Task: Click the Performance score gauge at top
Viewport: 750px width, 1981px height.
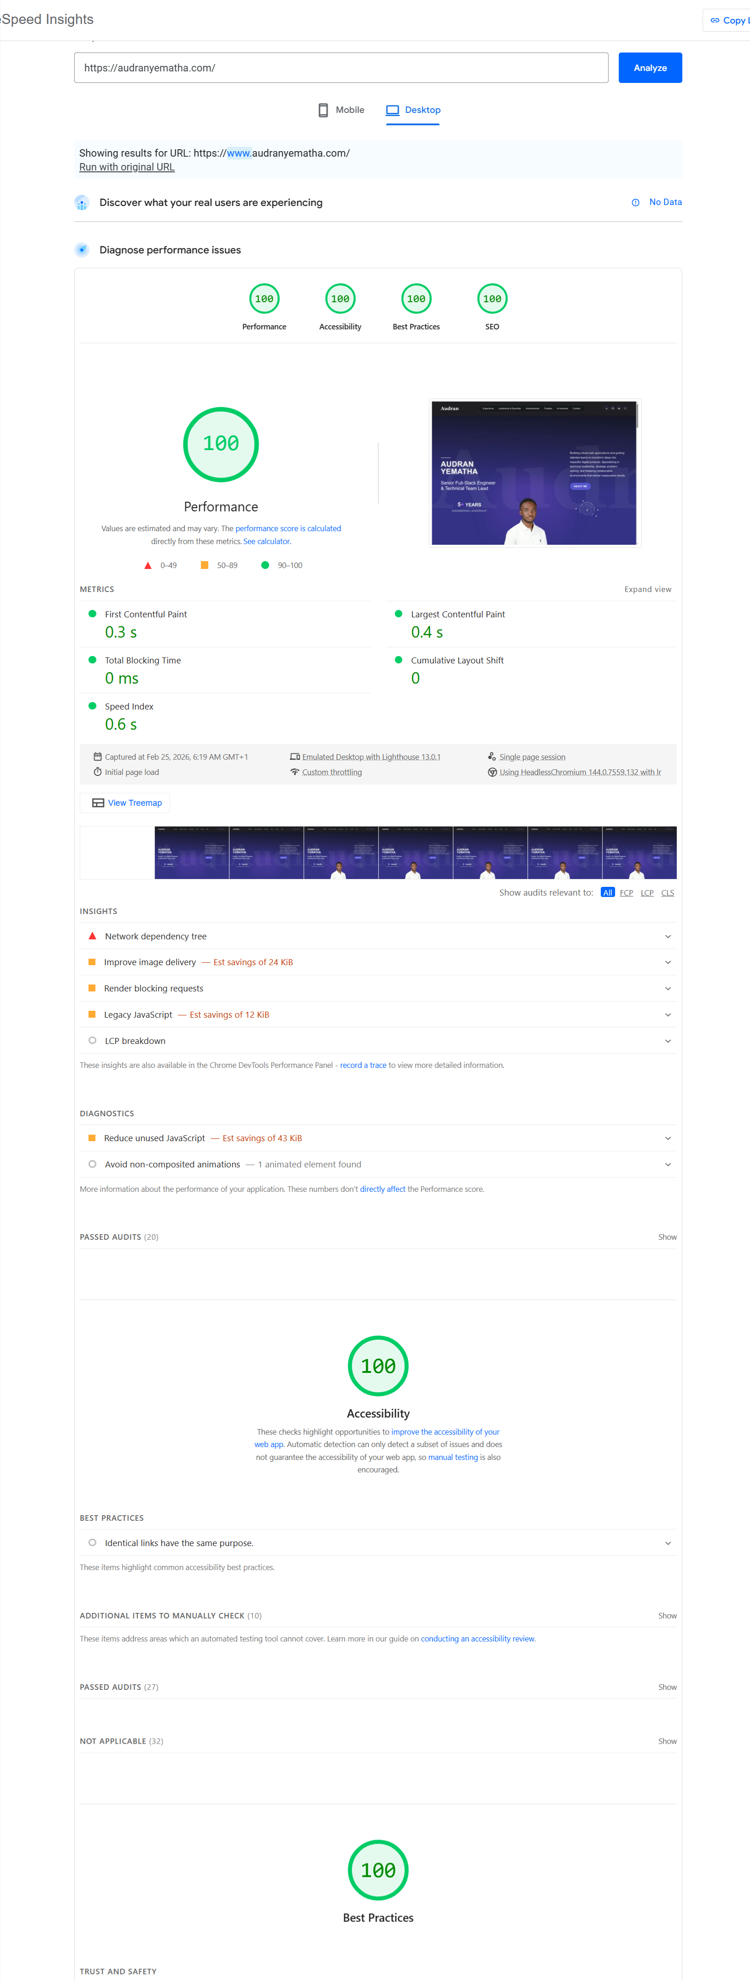Action: pos(264,299)
